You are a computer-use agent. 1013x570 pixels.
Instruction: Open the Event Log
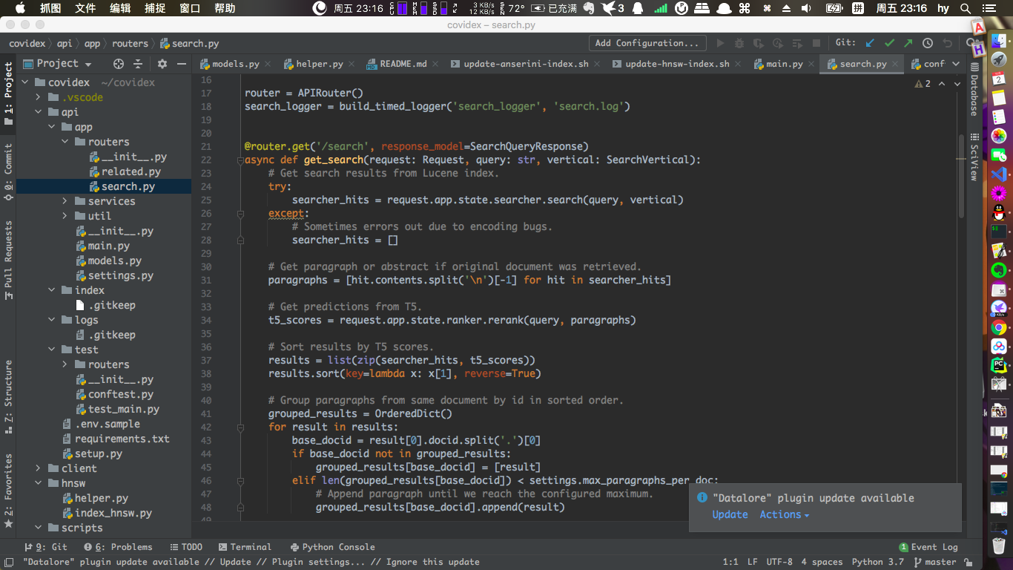[928, 547]
